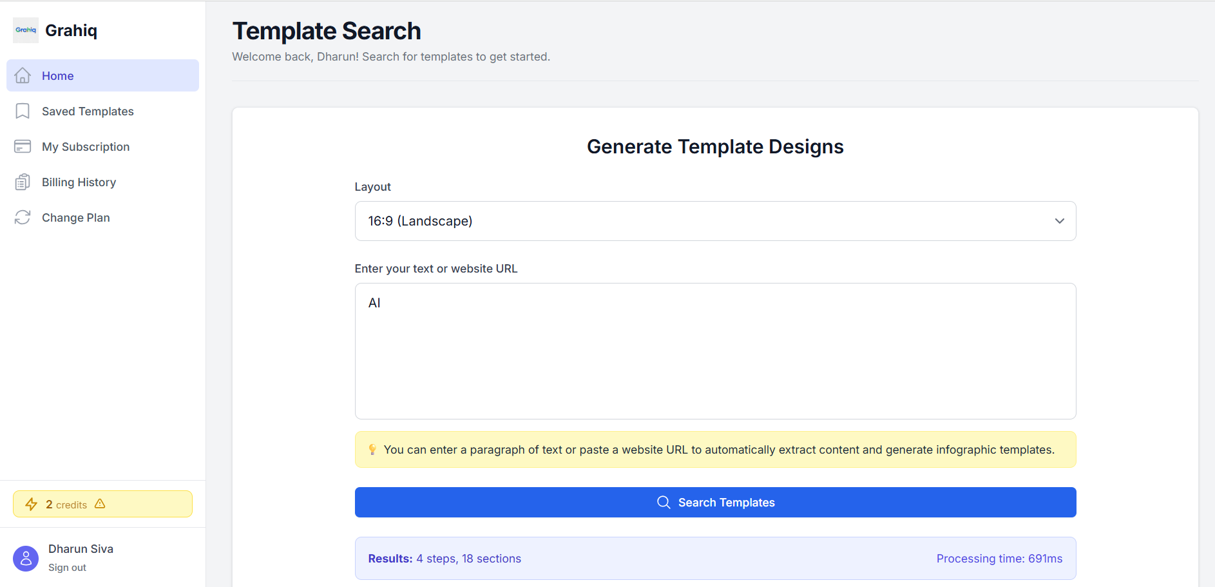Click the magnifier icon in Search Templates

coord(664,502)
